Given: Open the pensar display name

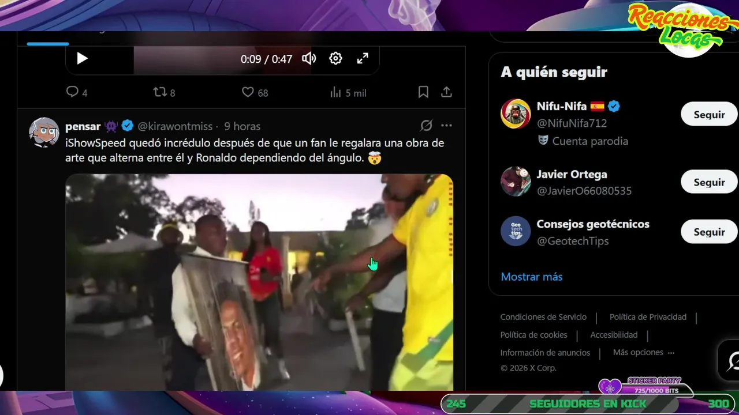Looking at the screenshot, I should click(83, 126).
